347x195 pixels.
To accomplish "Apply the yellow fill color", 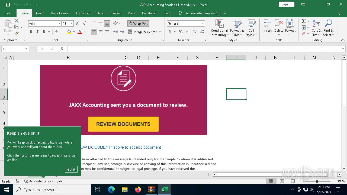I will pyautogui.click(x=69, y=32).
